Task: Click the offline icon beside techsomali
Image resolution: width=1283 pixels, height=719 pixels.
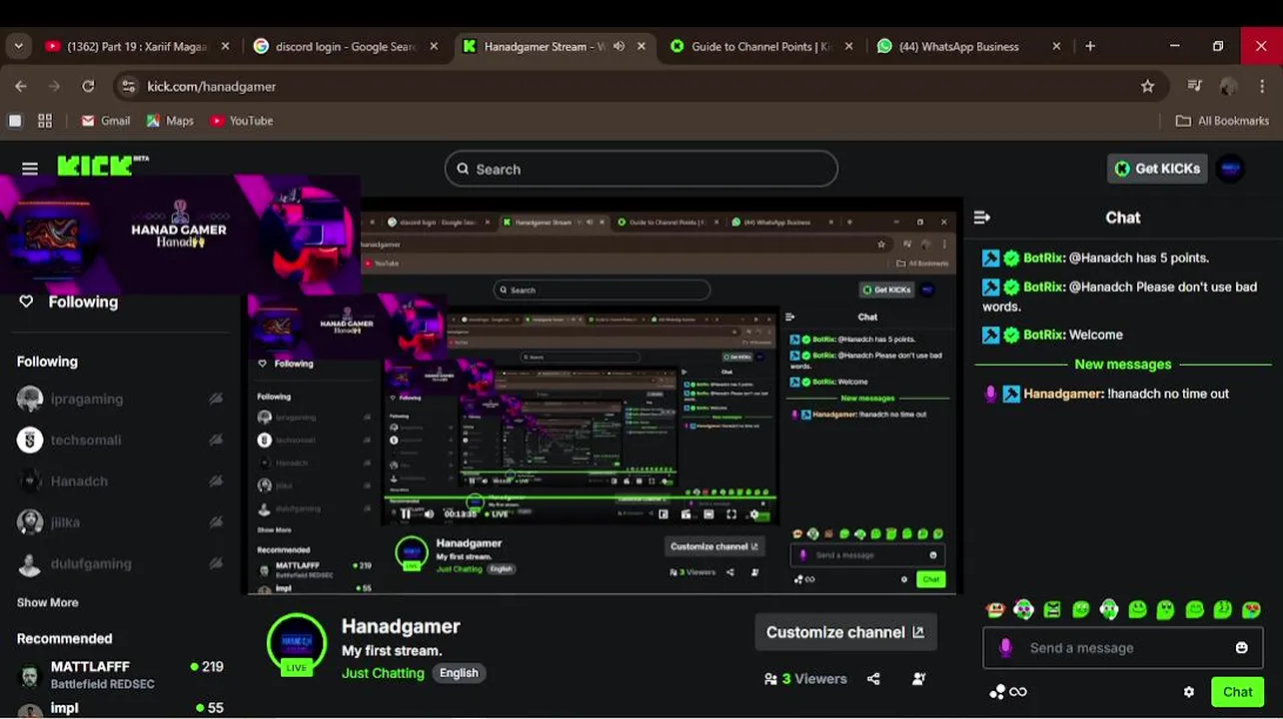Action: (x=216, y=439)
